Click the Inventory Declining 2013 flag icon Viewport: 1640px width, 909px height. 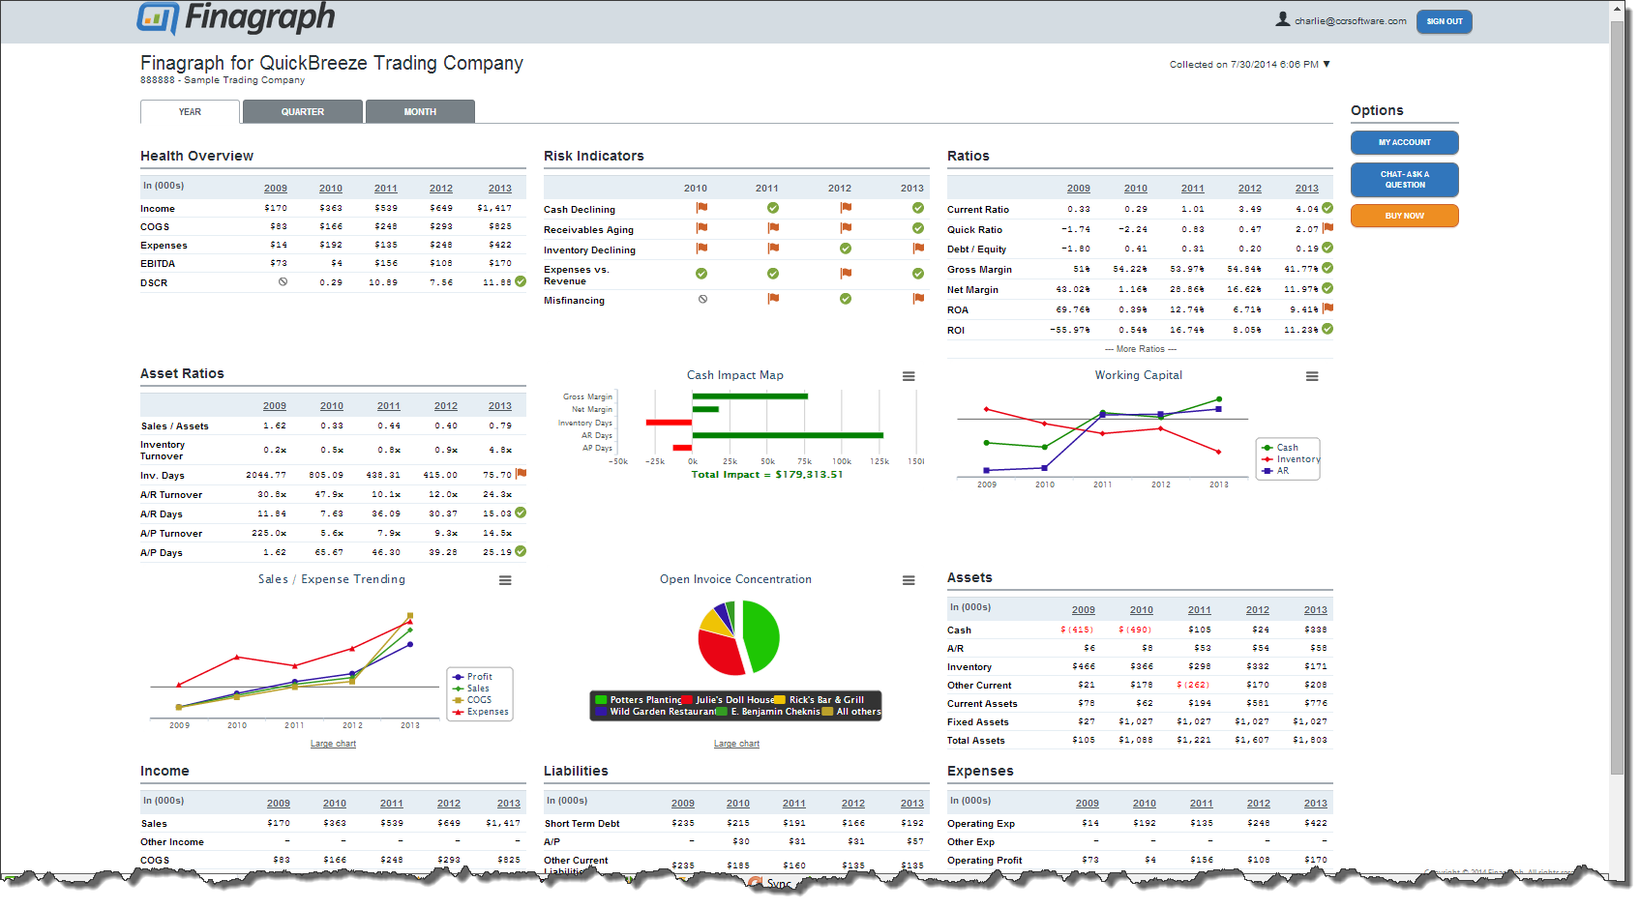point(918,249)
